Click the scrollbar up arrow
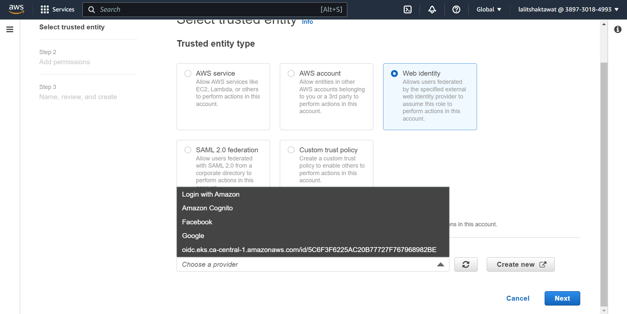 click(x=604, y=24)
